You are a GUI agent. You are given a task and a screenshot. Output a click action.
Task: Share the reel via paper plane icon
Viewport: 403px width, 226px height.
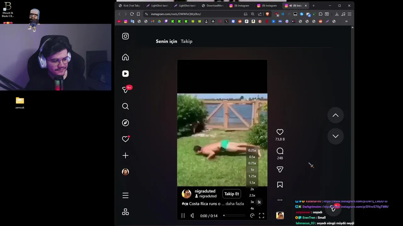click(280, 169)
